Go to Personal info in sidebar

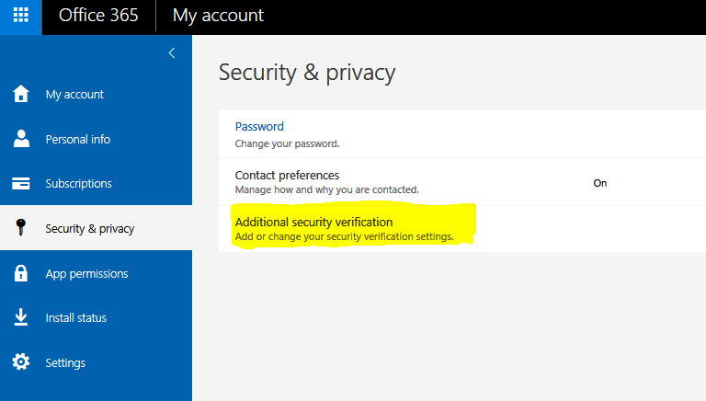pos(77,139)
